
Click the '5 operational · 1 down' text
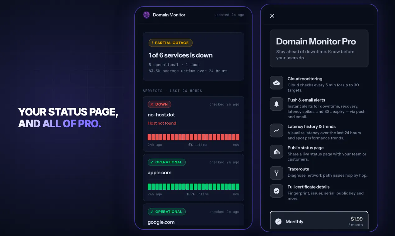pos(174,65)
